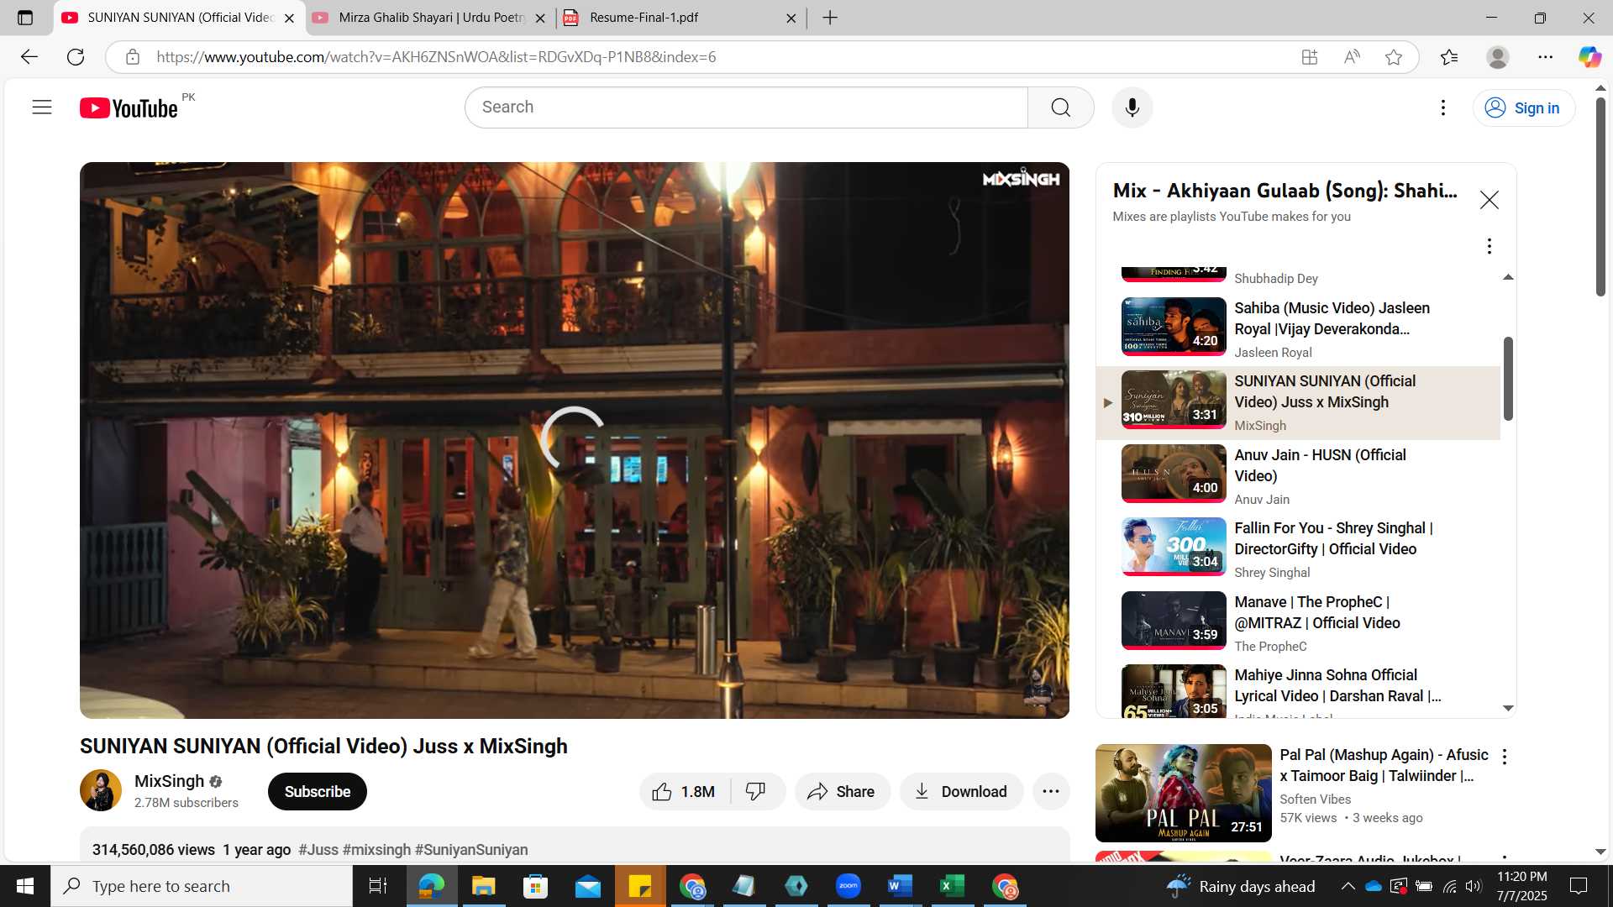Sign in to YouTube
The height and width of the screenshot is (907, 1613).
pyautogui.click(x=1523, y=107)
